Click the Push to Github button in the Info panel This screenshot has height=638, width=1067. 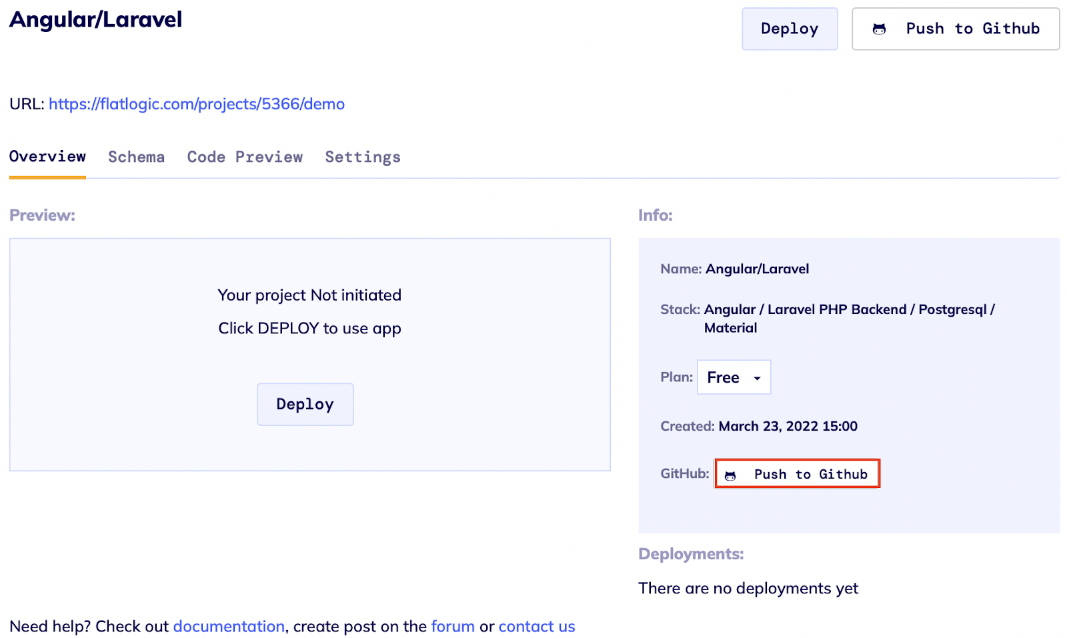tap(797, 474)
